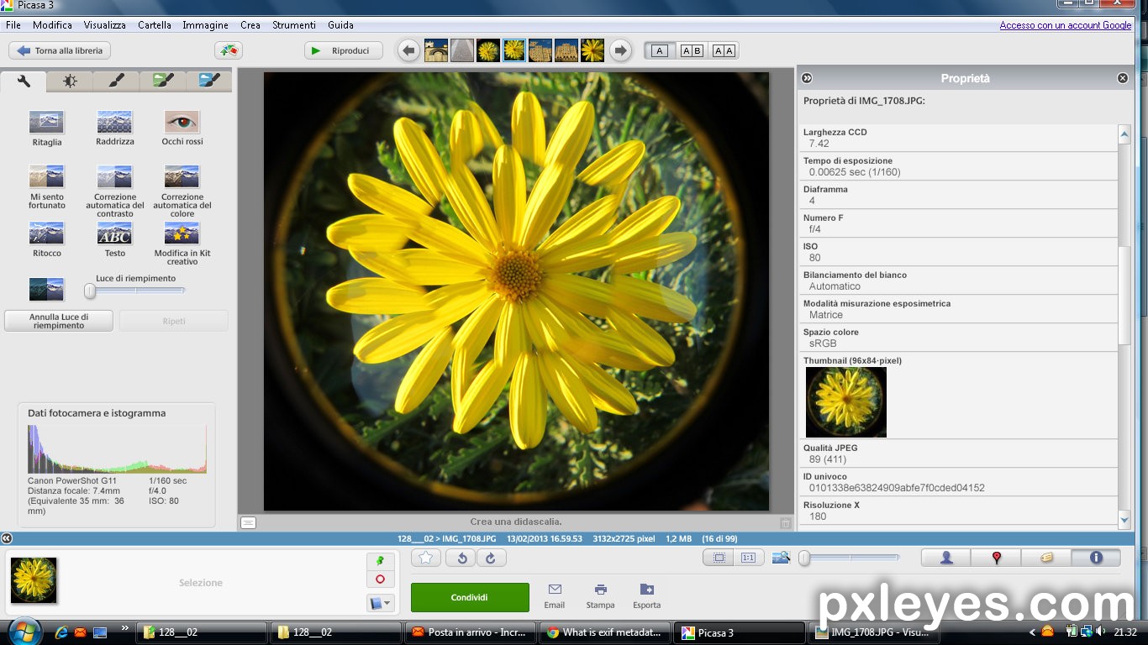Viewport: 1148px width, 645px height.
Task: Click the Luce di riempimento thumbnail icon
Action: pos(46,290)
